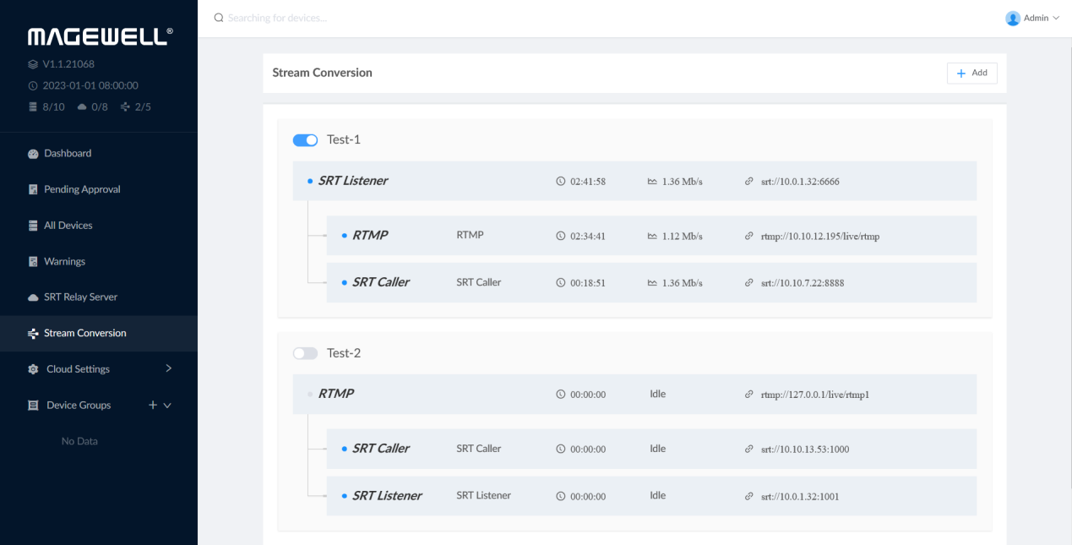This screenshot has width=1072, height=545.
Task: Open the rtmp://10.10.12.195/live/rtmp address
Action: tap(819, 237)
